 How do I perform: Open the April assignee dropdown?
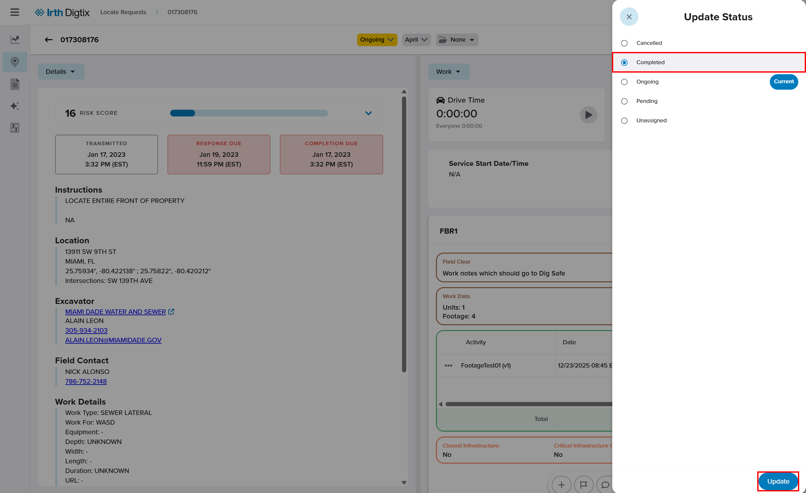click(416, 40)
